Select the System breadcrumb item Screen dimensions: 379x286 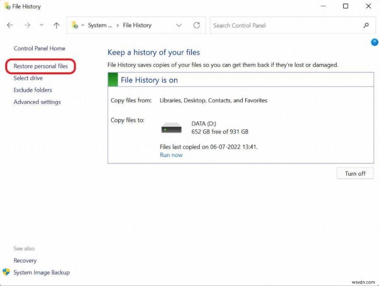(99, 25)
